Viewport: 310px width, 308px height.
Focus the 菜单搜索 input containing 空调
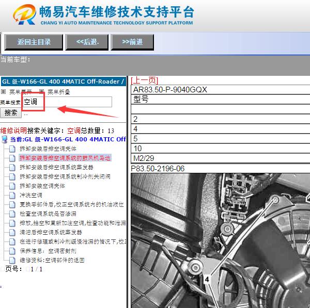(x=67, y=102)
